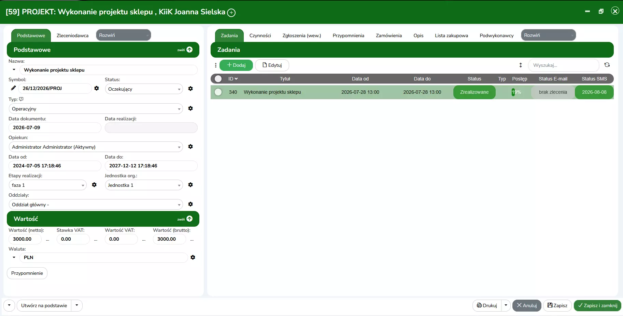The width and height of the screenshot is (623, 316).
Task: Click the pencil icon next to Symbol field
Action: click(x=13, y=88)
